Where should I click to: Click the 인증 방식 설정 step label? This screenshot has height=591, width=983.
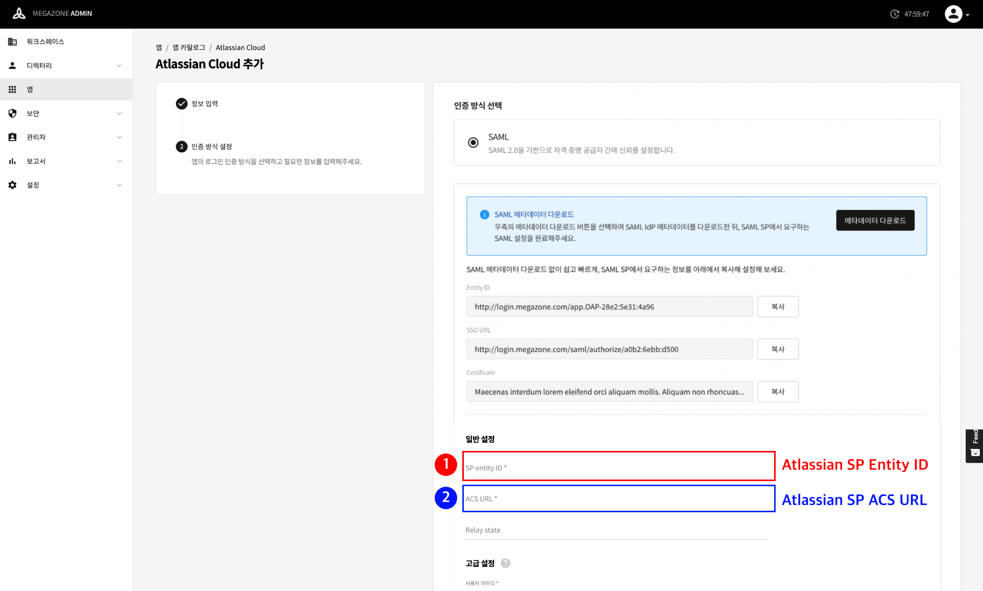coord(212,147)
